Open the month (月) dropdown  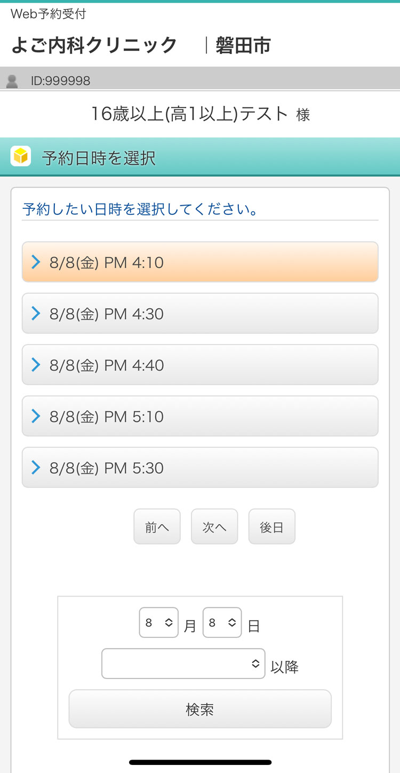pos(158,622)
